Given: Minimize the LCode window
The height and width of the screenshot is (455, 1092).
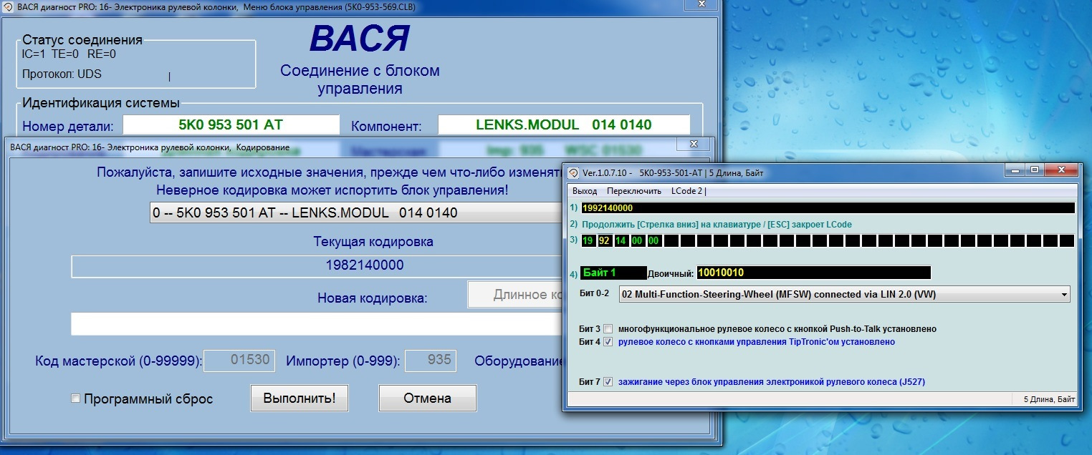Looking at the screenshot, I should coord(1015,170).
